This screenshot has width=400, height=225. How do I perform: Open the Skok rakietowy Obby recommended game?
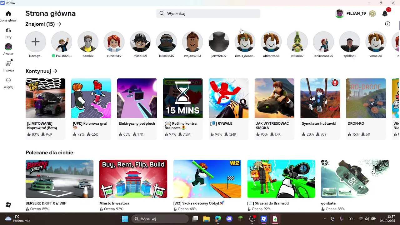207,186
